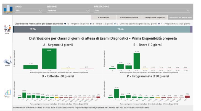This screenshot has height=111, width=201.
Task: Click the 'U - Urgente (3 giorni)' chart title
Action: coord(58,45)
